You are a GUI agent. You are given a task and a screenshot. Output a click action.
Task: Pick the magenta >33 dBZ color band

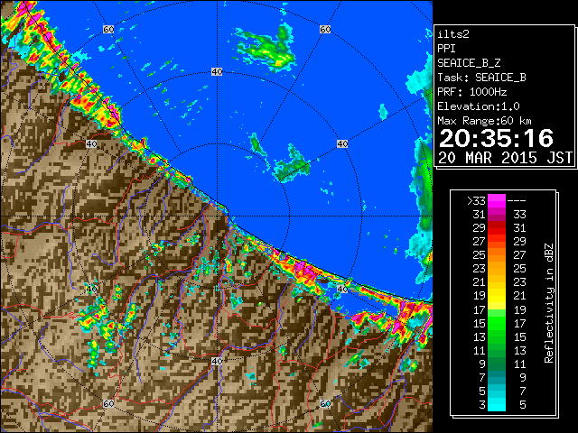click(x=497, y=200)
